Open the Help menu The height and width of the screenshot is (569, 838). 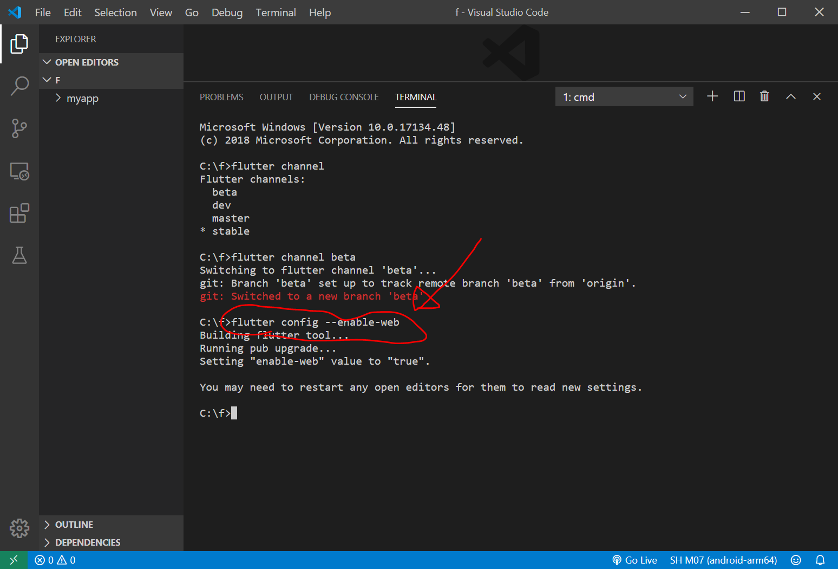(320, 12)
